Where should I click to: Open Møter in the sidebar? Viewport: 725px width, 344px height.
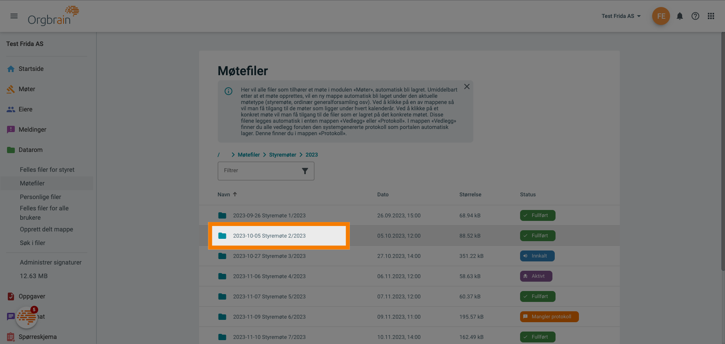27,89
